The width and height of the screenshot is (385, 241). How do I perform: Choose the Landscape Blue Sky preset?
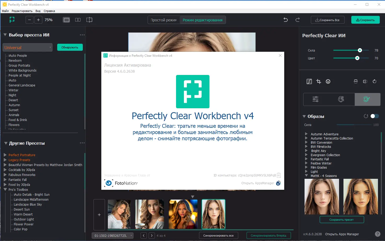(x=28, y=204)
